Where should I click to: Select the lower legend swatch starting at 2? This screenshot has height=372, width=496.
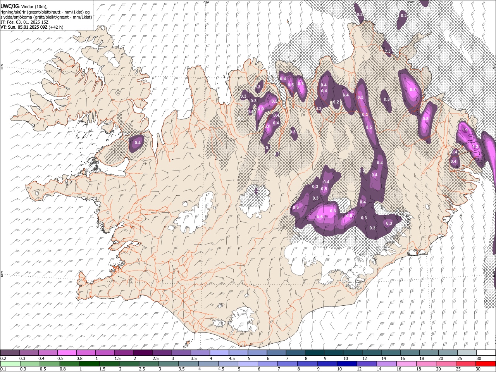coord(129,363)
